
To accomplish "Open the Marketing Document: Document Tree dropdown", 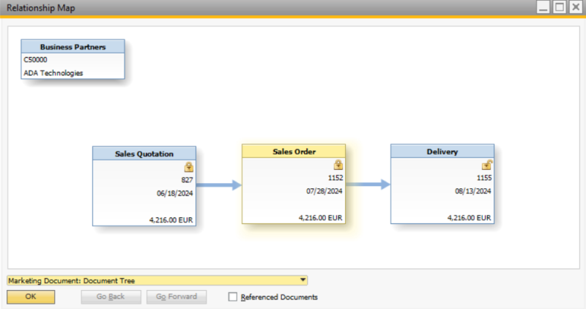I will pos(303,280).
